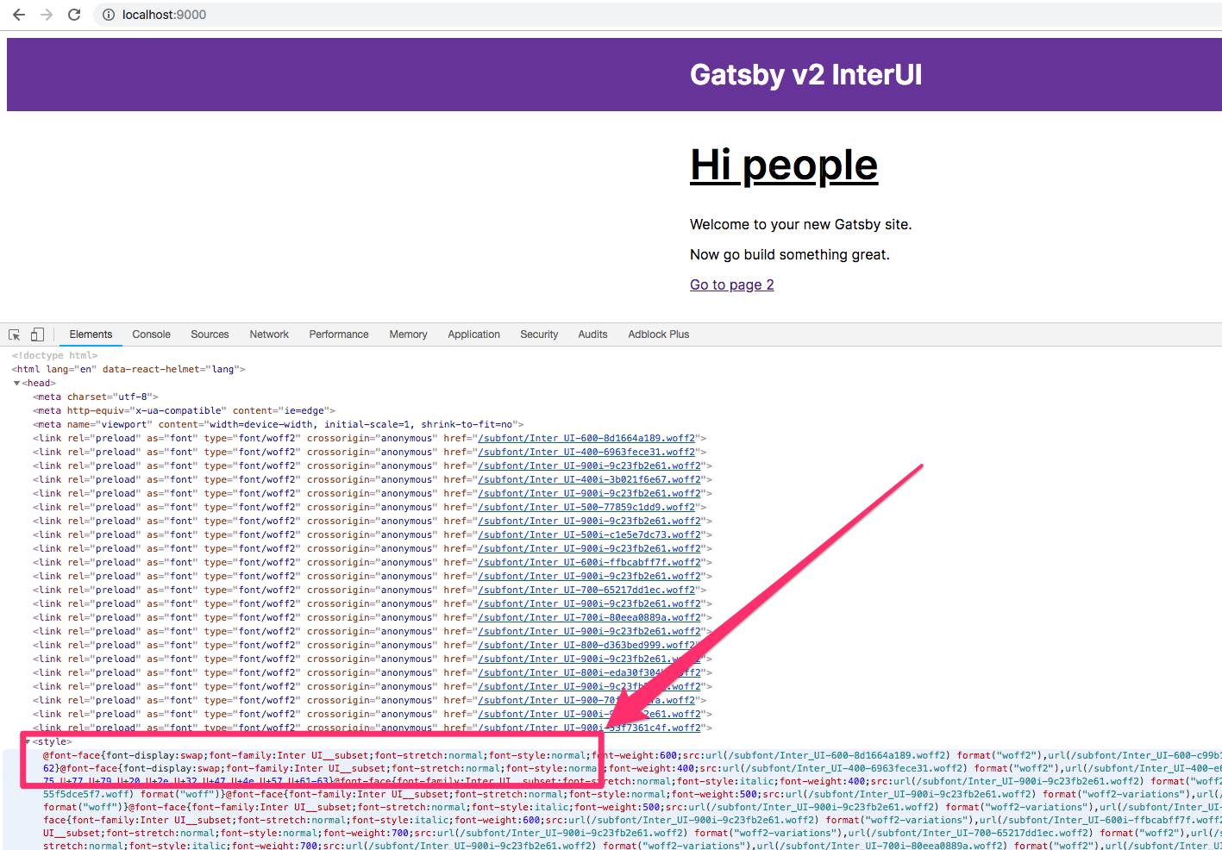1222x850 pixels.
Task: Activate element selection mode in DevTools
Action: coord(13,334)
